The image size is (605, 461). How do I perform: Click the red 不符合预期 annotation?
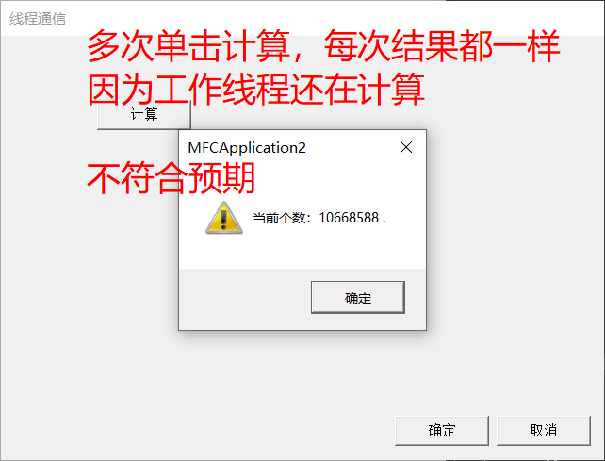pyautogui.click(x=171, y=178)
